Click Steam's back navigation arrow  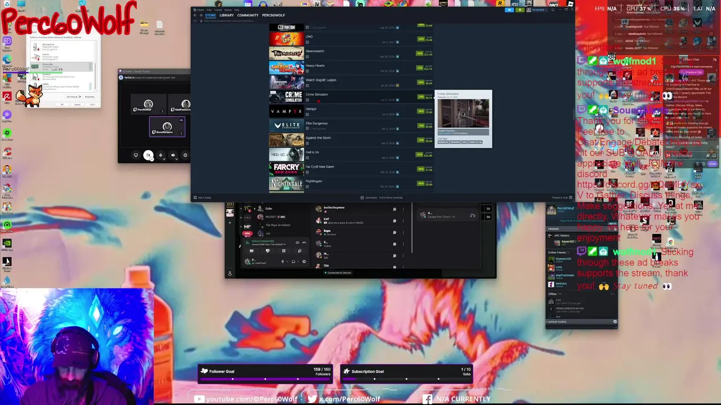195,15
